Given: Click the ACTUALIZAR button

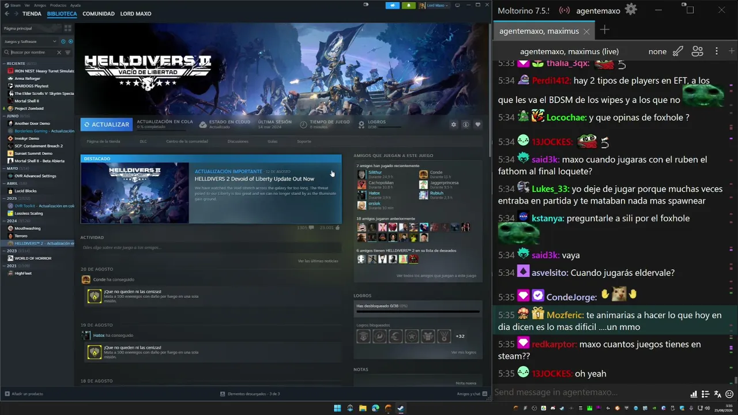Looking at the screenshot, I should [107, 124].
